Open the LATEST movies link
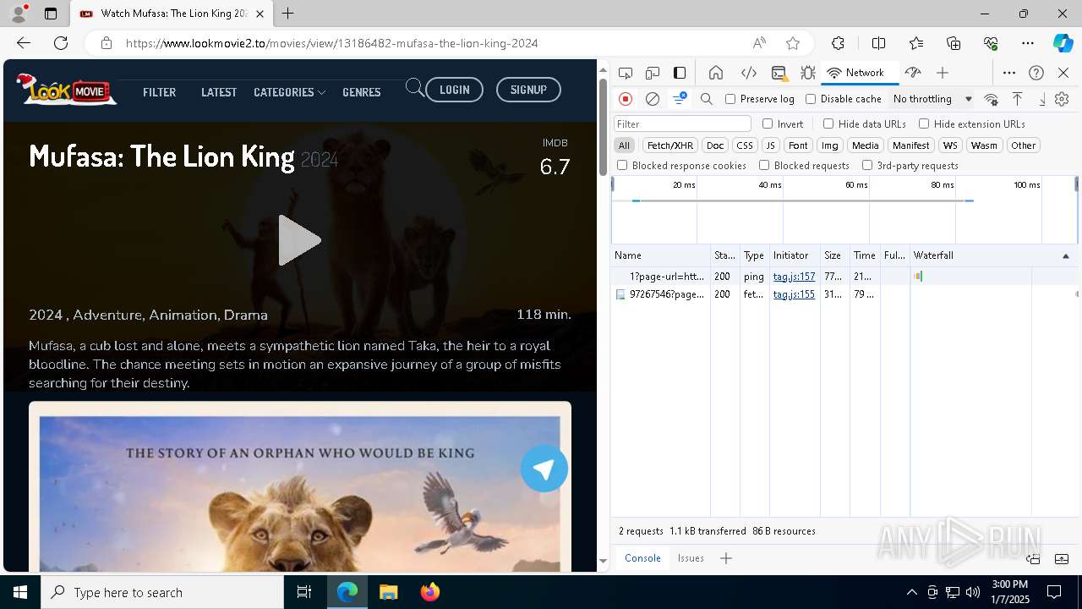 219,92
